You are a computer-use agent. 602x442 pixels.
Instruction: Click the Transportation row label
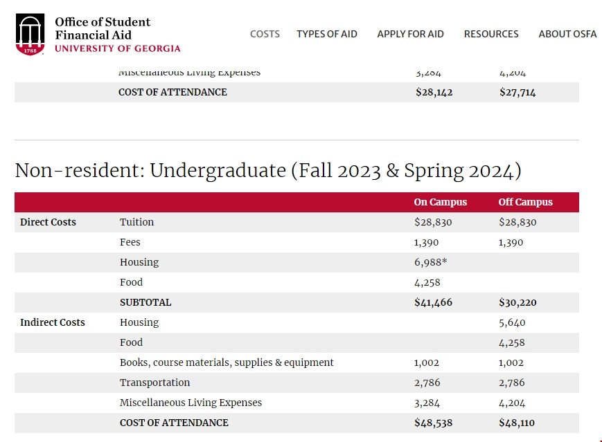click(x=154, y=383)
